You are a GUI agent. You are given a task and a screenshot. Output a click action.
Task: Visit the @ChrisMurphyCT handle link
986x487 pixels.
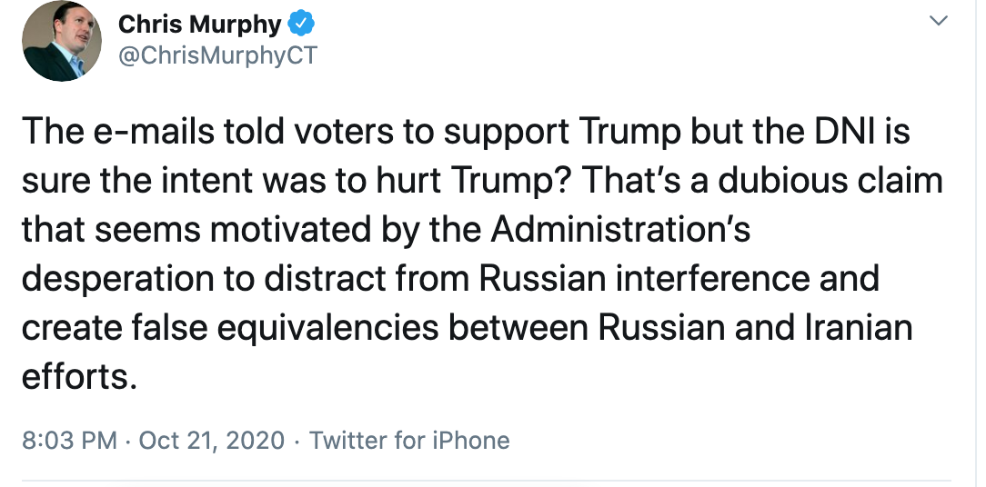tap(217, 55)
